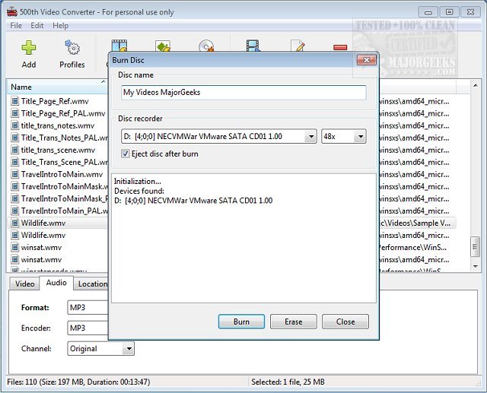Viewport: 487px width, 393px height.
Task: Click the Close button in Burn Disc dialog
Action: (x=345, y=322)
